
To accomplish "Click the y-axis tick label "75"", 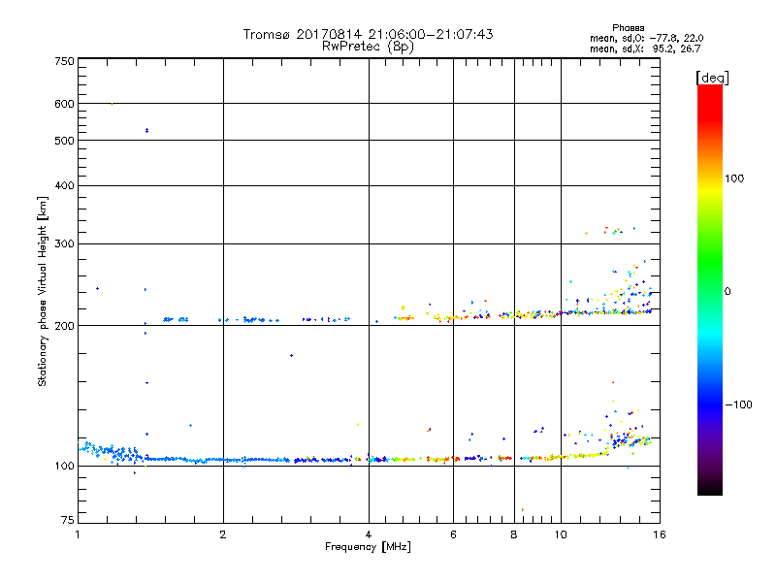I will pos(68,520).
